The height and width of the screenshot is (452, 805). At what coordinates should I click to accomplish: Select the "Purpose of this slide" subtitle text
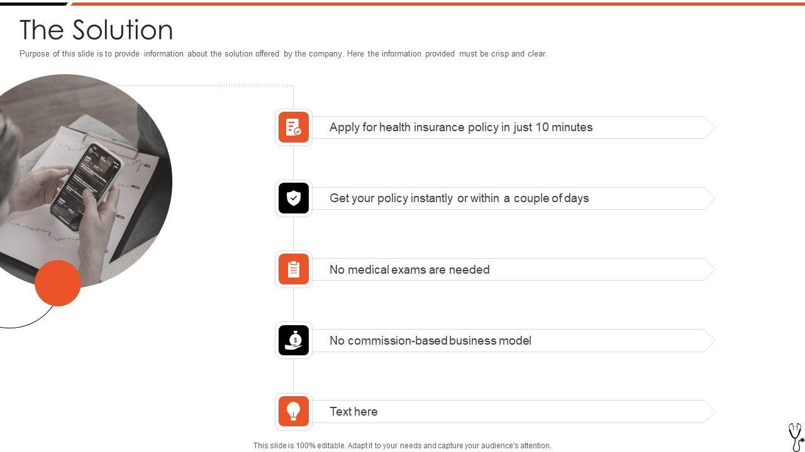pos(283,54)
